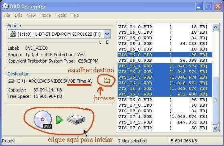Open the View menu
224x146 pixels.
(31, 15)
